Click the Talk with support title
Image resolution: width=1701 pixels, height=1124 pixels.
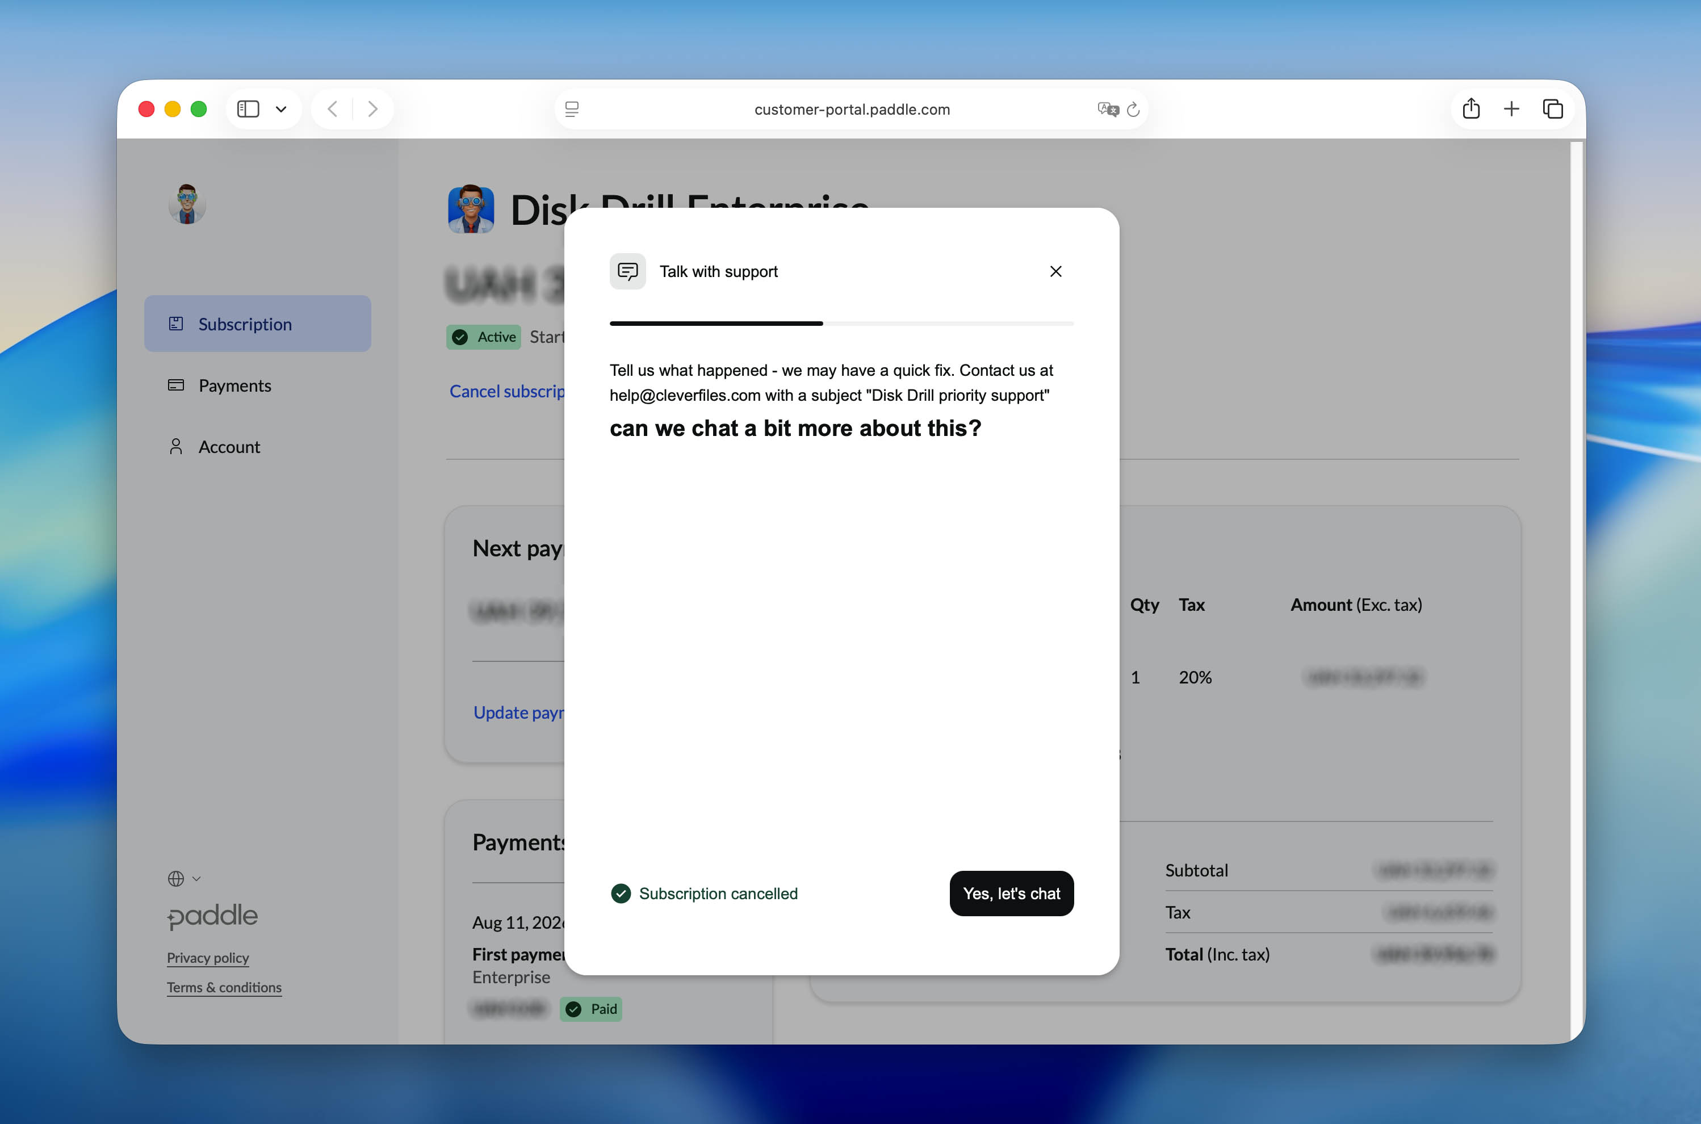click(x=718, y=271)
